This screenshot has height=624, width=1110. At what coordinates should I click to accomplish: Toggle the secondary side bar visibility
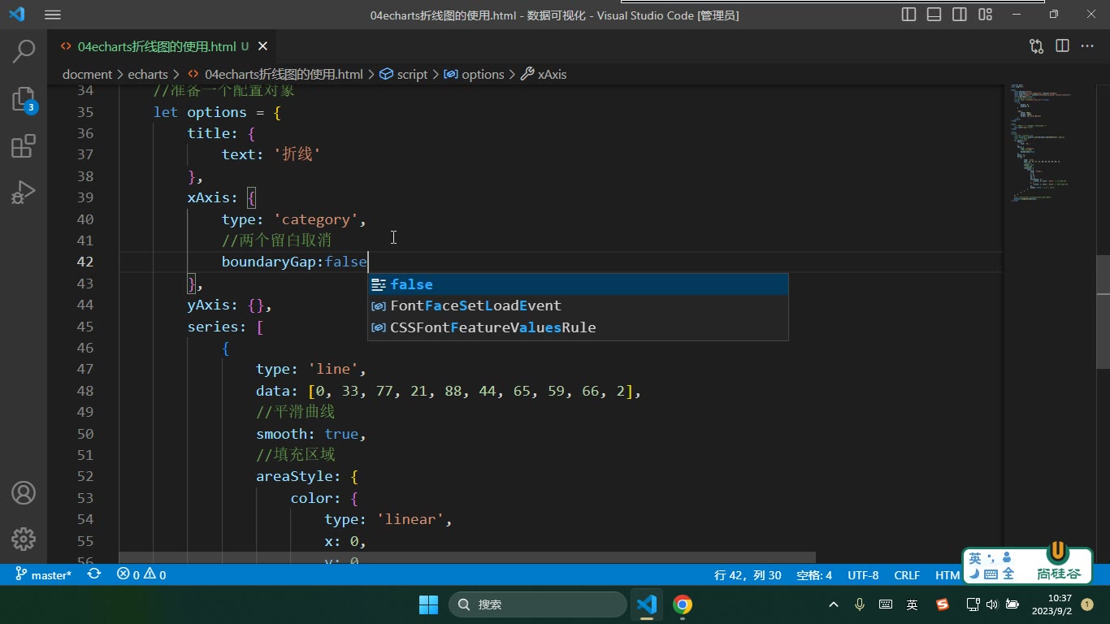pos(960,15)
